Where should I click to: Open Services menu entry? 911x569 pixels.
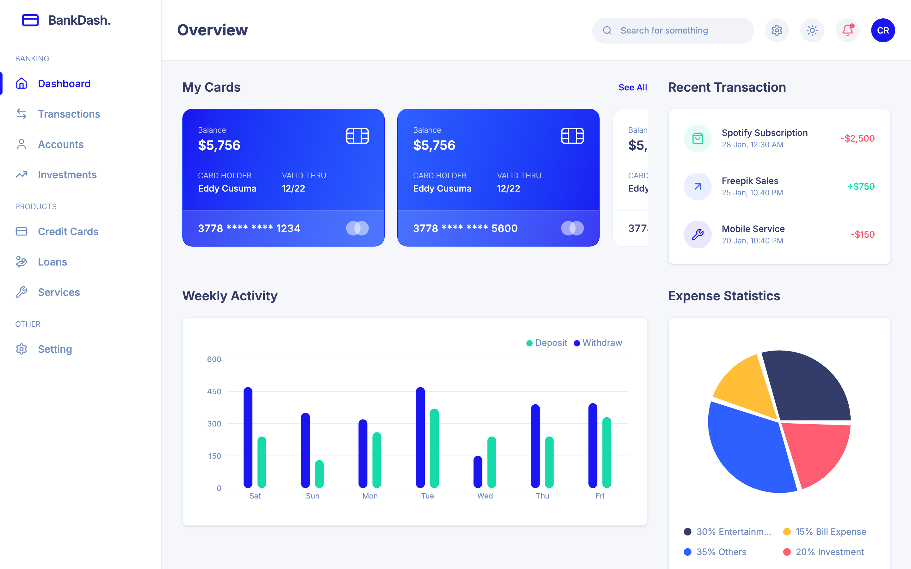(x=59, y=292)
